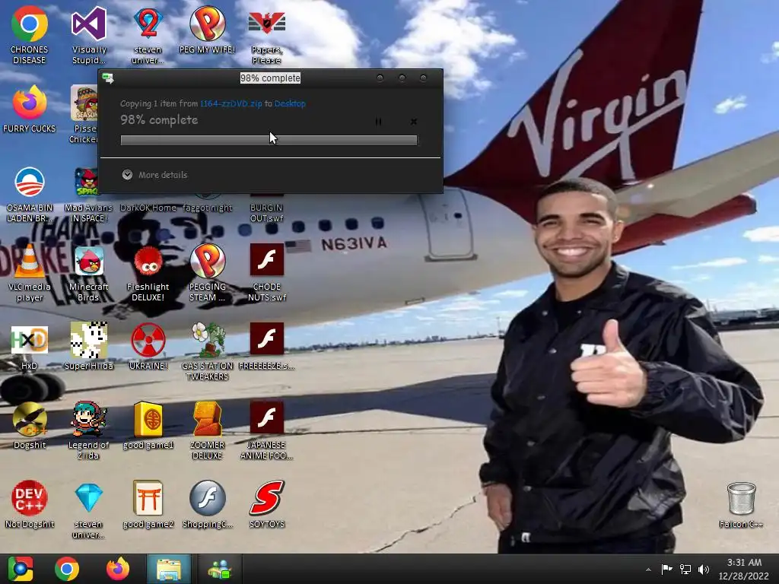
Task: Select the DarkOK Home label
Action: pos(148,208)
